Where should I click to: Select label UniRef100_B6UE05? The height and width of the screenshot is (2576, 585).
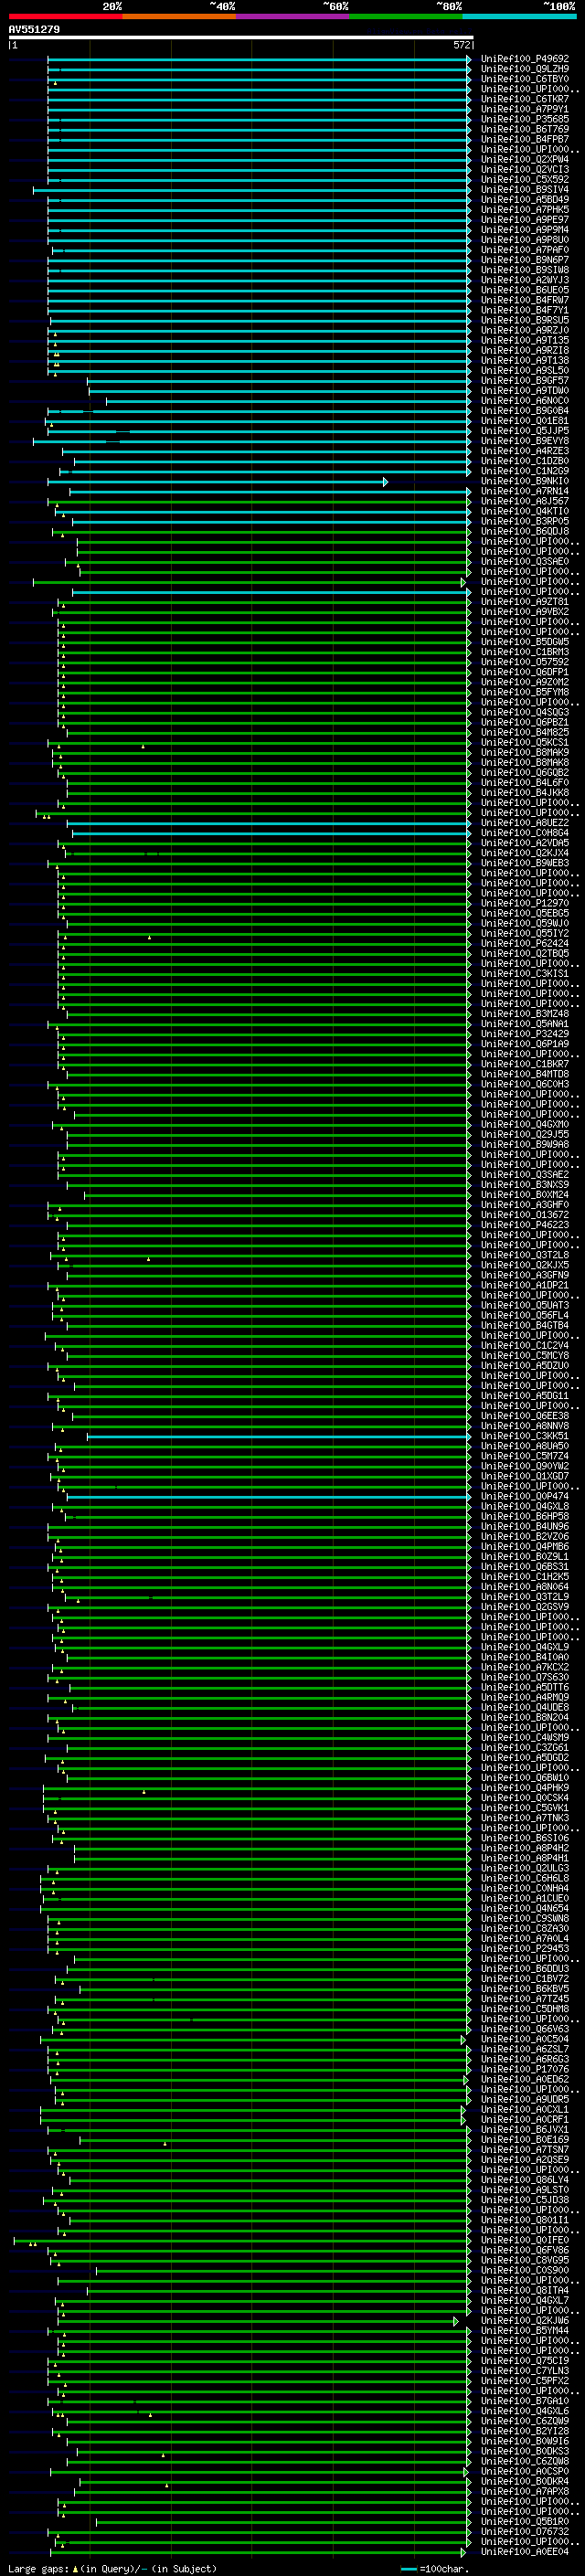525,290
